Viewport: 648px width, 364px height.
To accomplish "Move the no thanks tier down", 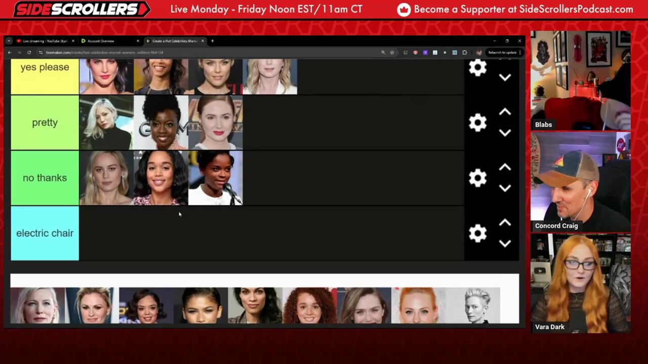I will 505,188.
